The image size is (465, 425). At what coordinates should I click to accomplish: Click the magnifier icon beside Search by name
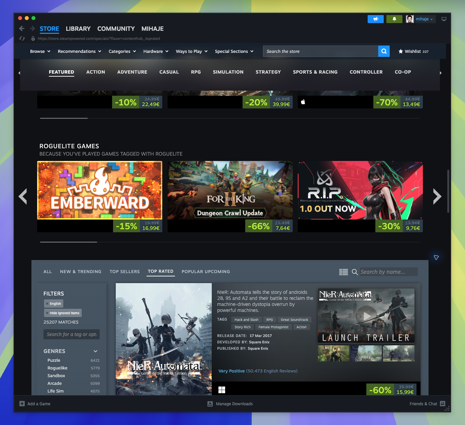(x=355, y=272)
